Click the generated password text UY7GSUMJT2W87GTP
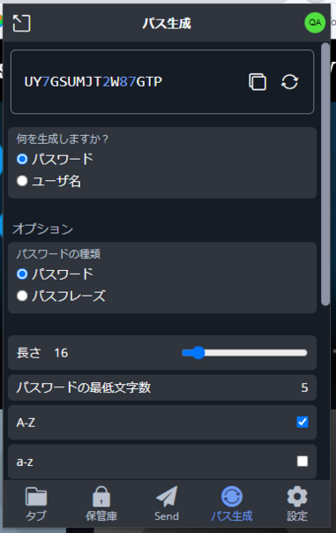The image size is (336, 533). pos(93,81)
